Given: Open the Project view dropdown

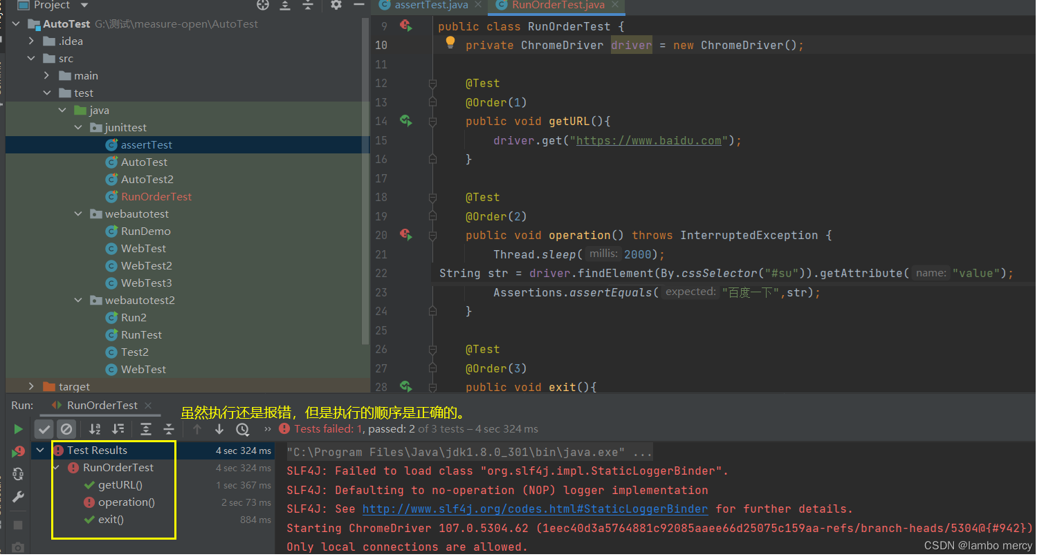Looking at the screenshot, I should pos(84,6).
